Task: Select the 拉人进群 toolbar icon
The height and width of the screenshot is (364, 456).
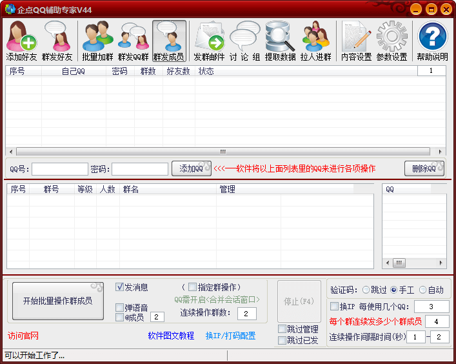Action: (316, 41)
